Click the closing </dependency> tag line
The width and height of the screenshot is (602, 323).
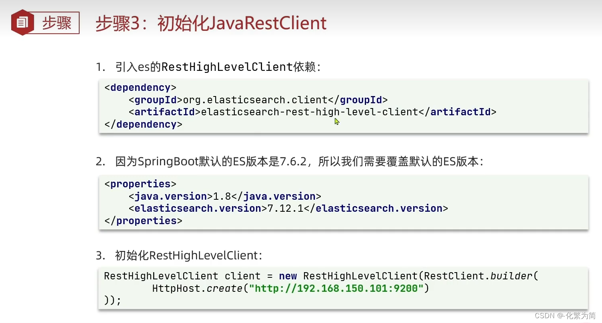(x=143, y=124)
